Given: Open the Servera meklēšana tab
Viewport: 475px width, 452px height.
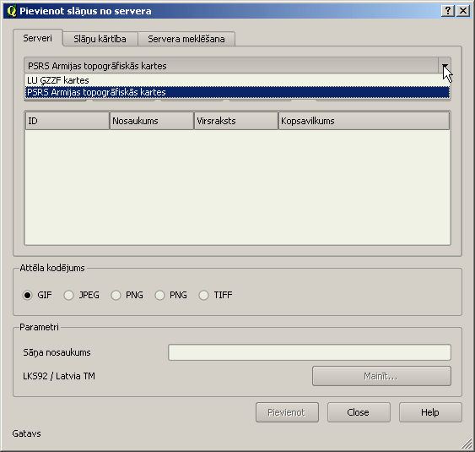Looking at the screenshot, I should [x=186, y=39].
